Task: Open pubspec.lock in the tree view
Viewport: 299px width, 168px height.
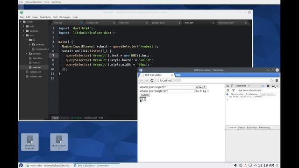Action: tap(36, 72)
